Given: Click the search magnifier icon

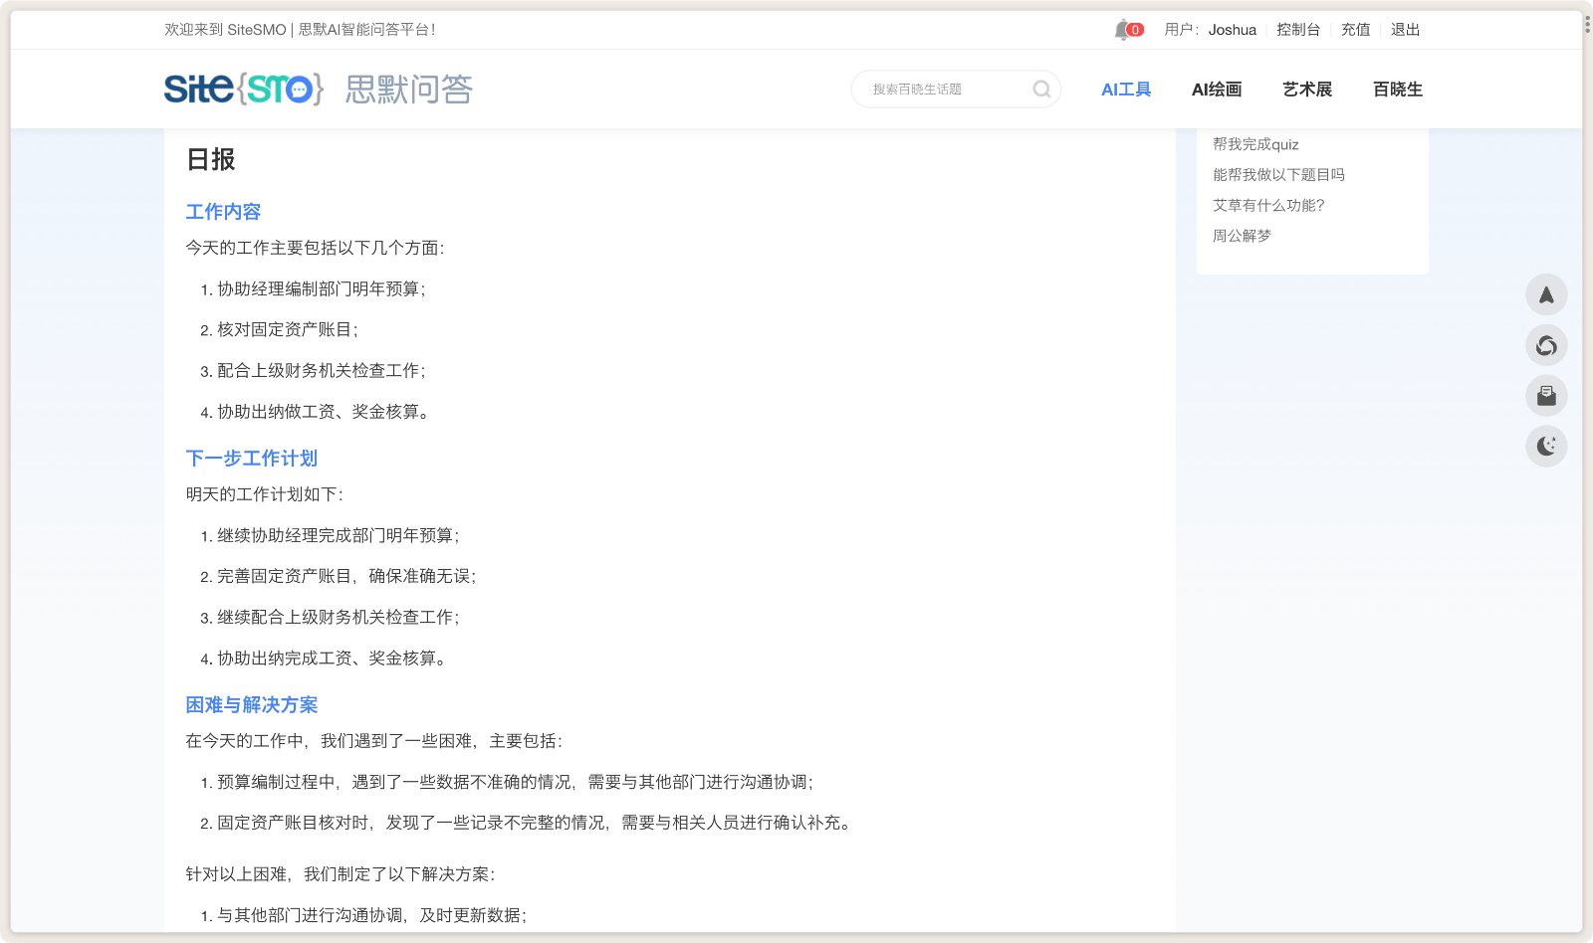Looking at the screenshot, I should coord(1041,89).
